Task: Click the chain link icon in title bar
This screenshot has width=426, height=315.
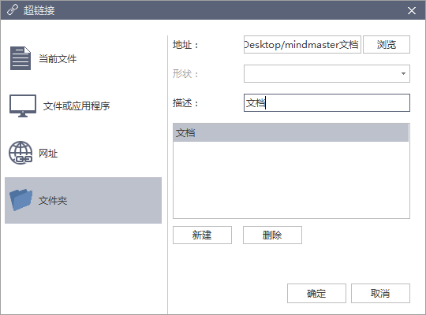Action: (x=12, y=10)
